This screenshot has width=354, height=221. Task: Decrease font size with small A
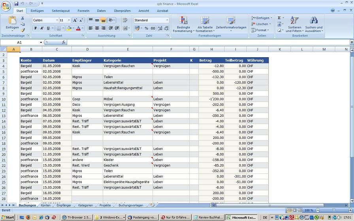[81, 20]
